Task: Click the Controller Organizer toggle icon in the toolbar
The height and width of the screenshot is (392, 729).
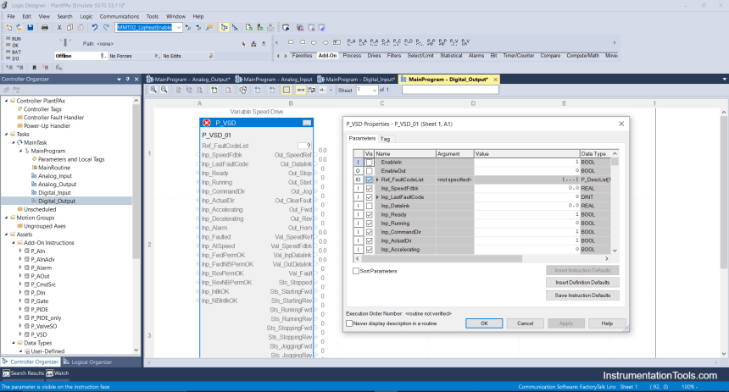Action: click(224, 27)
